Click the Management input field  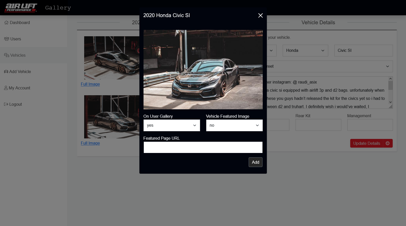coord(370,125)
